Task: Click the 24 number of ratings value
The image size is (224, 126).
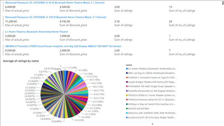Action: click(x=170, y=21)
